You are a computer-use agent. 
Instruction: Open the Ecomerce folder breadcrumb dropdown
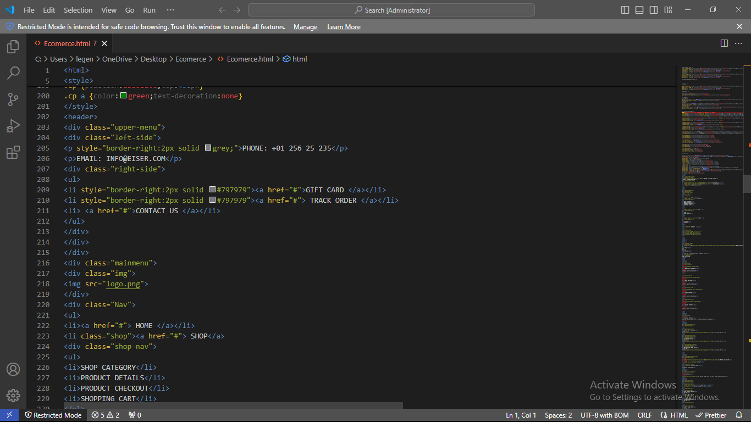(191, 59)
